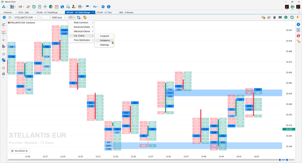Click the user with pencil icon
The image size is (302, 163).
(74, 7)
